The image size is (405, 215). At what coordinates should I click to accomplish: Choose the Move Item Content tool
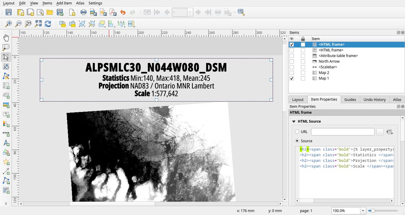6,67
